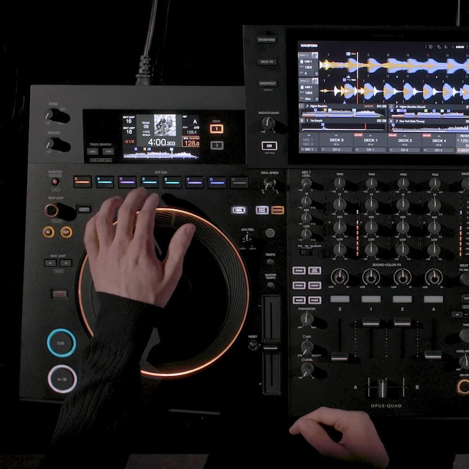Viewport: 469px width, 469px height.
Task: Toggle the orange MASTER button
Action: (277, 210)
